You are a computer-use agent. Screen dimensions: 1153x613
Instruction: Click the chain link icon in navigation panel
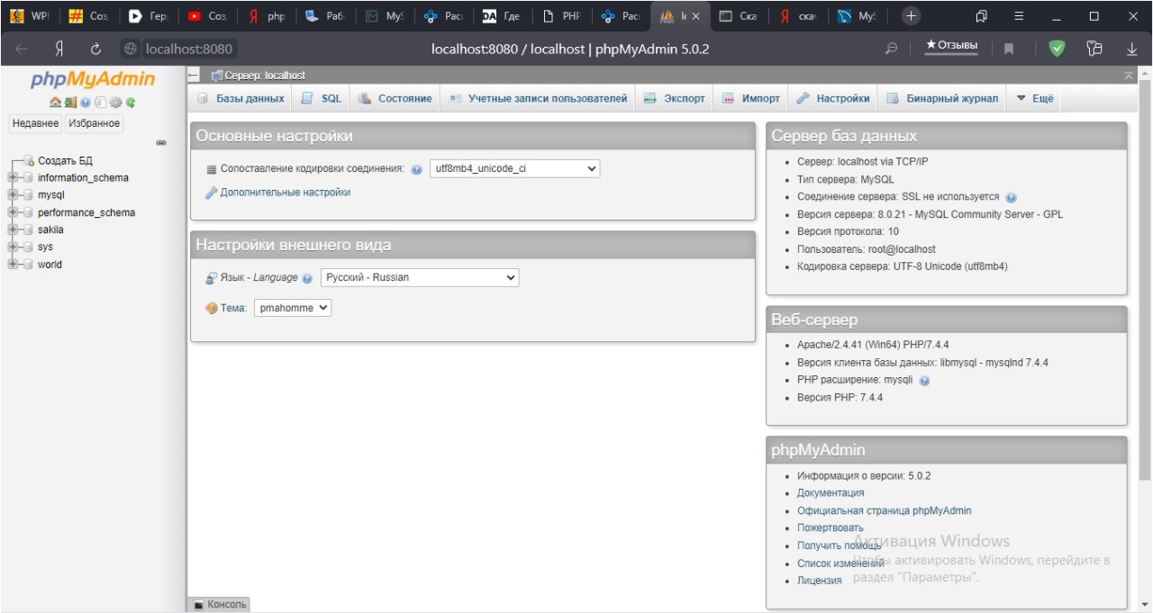click(161, 142)
